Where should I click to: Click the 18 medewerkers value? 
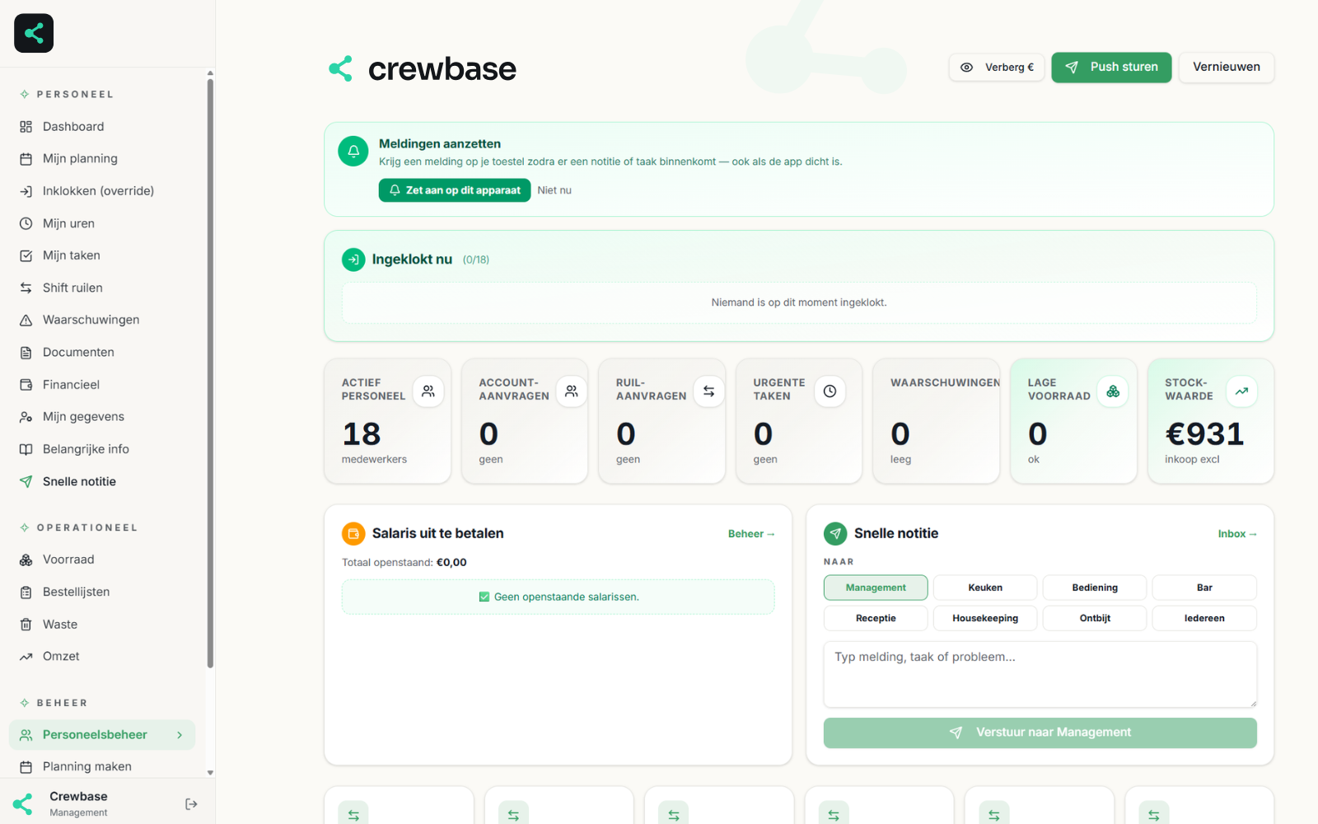(362, 434)
